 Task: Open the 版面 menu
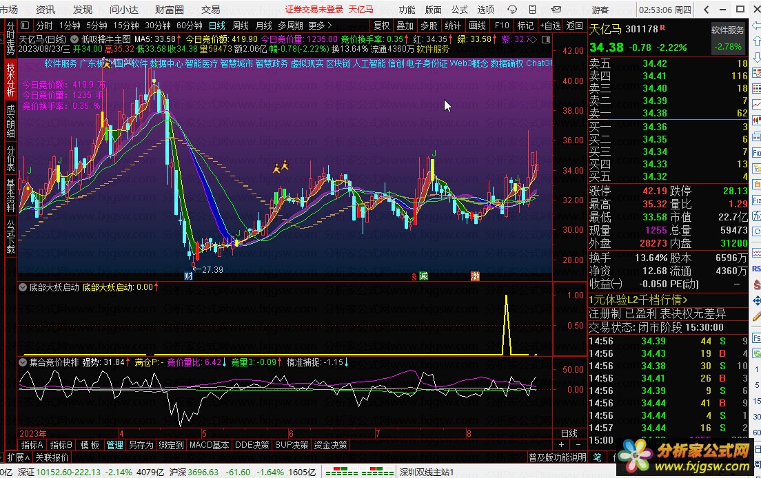click(434, 9)
